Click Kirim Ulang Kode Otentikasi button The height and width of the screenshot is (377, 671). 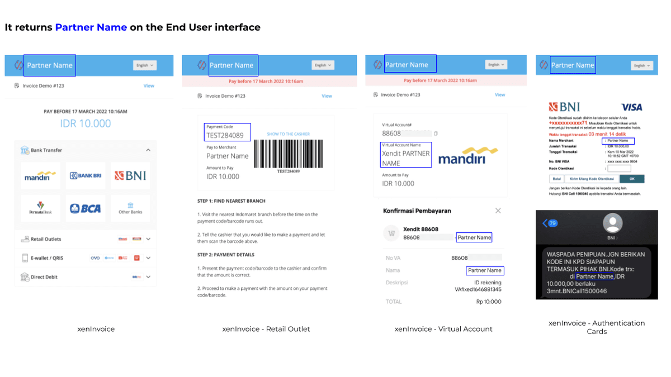(x=592, y=179)
